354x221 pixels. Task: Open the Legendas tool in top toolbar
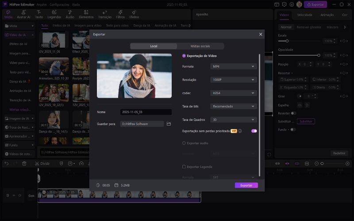point(54,14)
